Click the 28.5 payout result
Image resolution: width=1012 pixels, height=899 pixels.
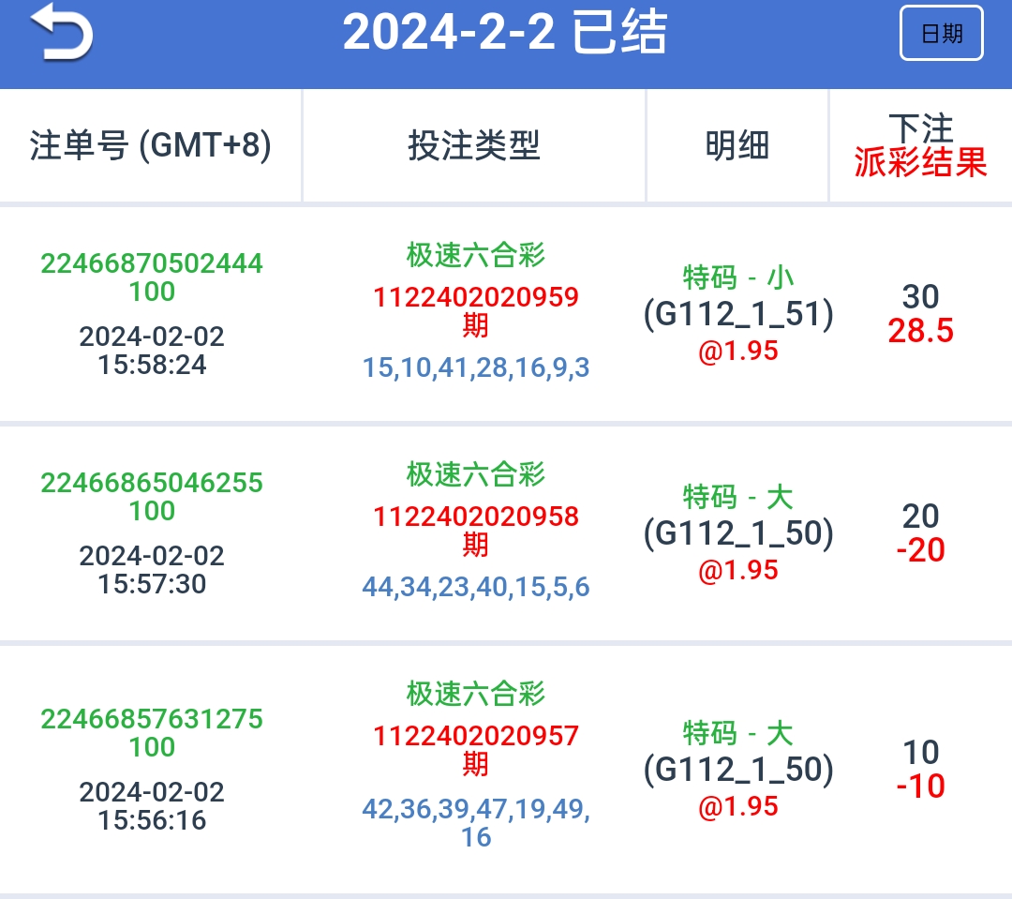click(x=920, y=331)
